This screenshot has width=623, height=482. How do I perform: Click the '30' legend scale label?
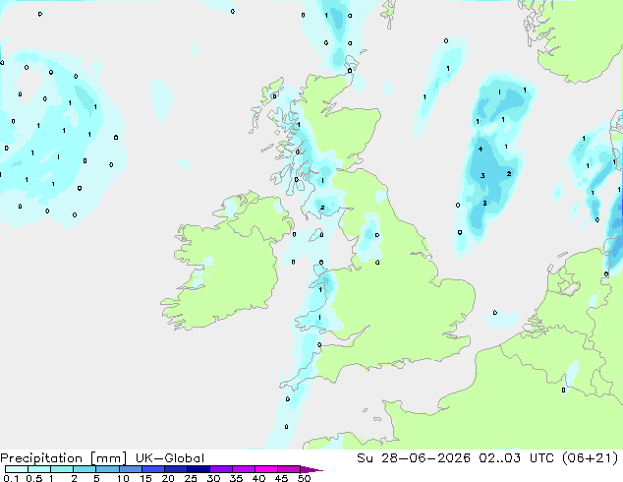pos(213,478)
